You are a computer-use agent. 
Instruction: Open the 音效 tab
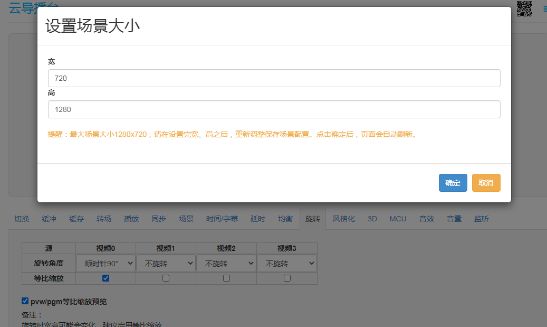click(x=427, y=219)
